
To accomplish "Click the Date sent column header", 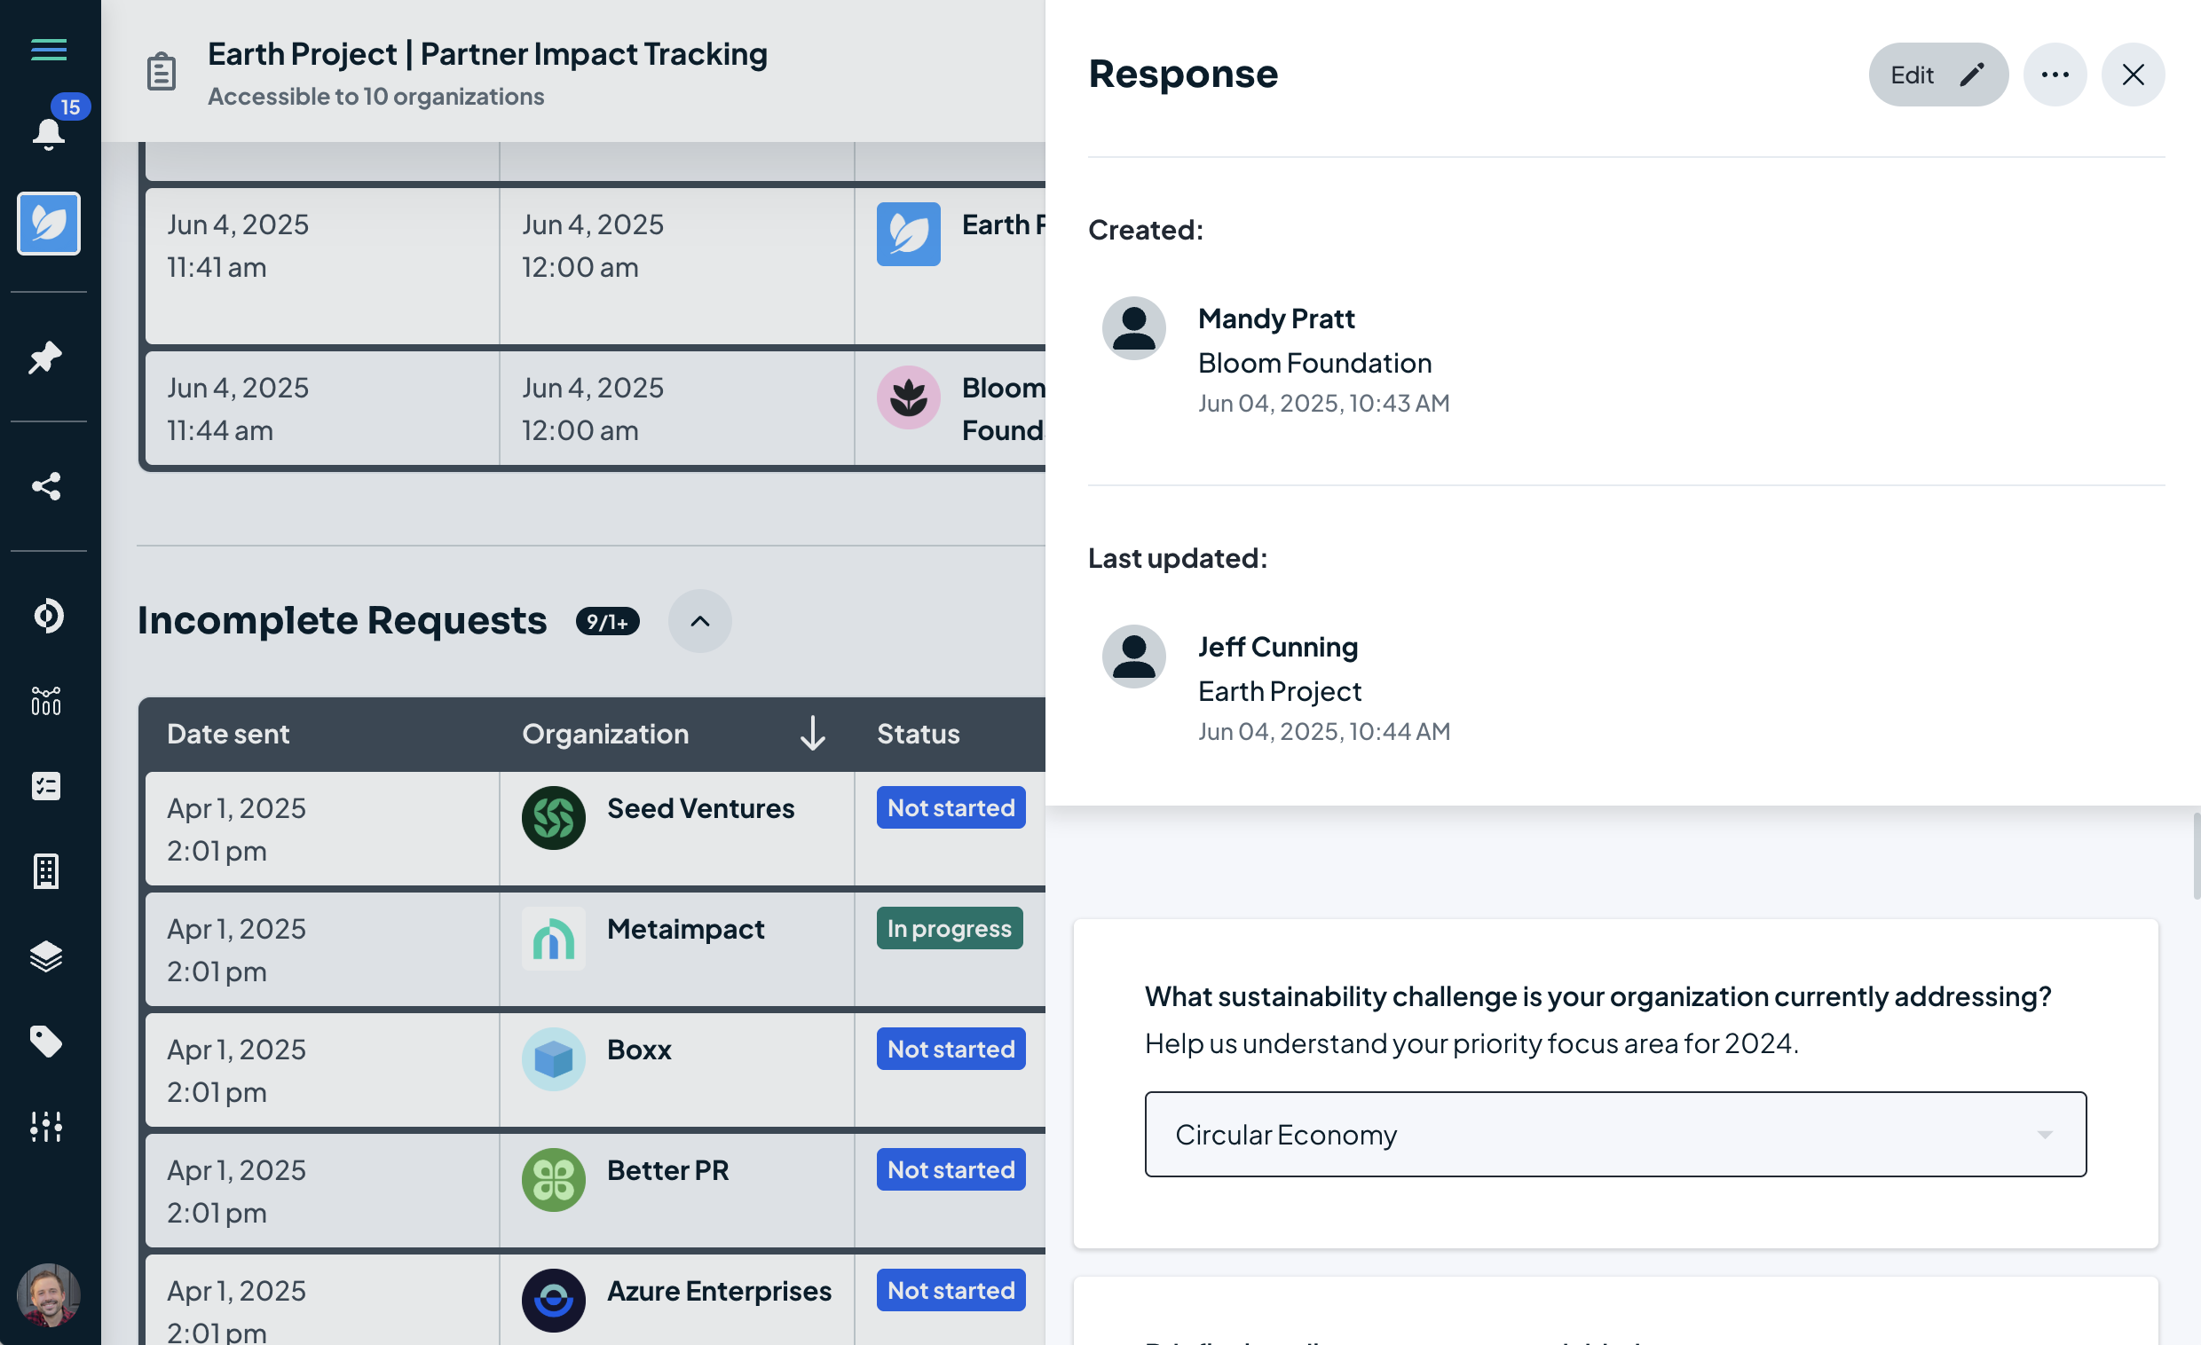I will [229, 734].
